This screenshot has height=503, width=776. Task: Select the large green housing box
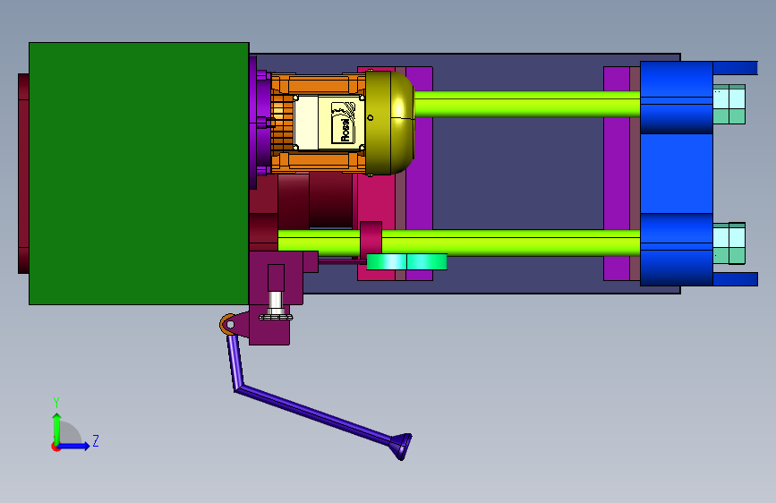coord(139,174)
